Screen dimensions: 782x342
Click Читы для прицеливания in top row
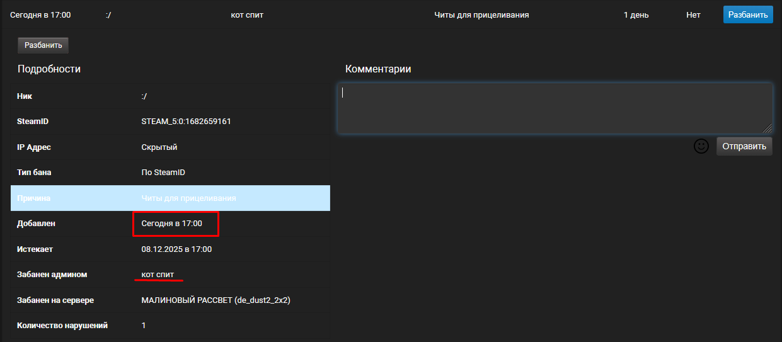pos(481,14)
